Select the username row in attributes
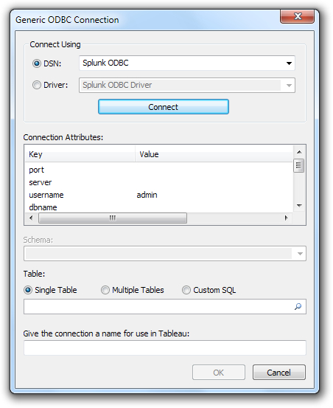Image resolution: width=333 pixels, height=408 pixels. tap(159, 195)
